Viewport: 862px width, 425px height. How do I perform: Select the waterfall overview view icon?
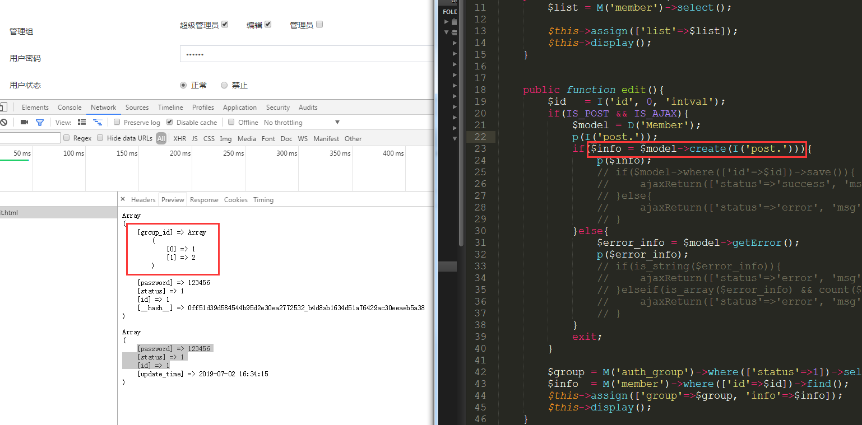(98, 122)
